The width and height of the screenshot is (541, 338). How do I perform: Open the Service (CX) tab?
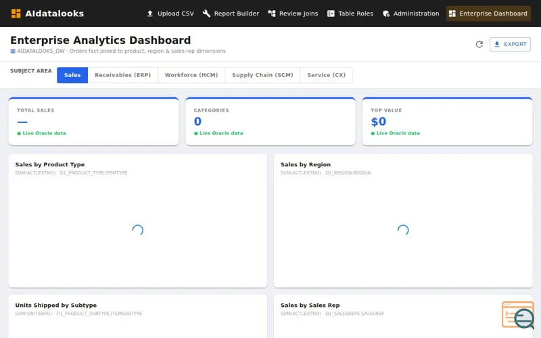pos(327,75)
